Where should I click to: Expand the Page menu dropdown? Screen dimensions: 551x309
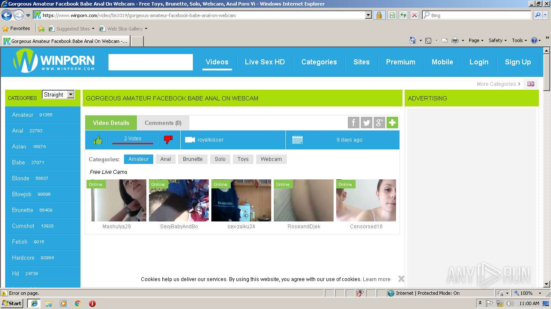(x=476, y=40)
